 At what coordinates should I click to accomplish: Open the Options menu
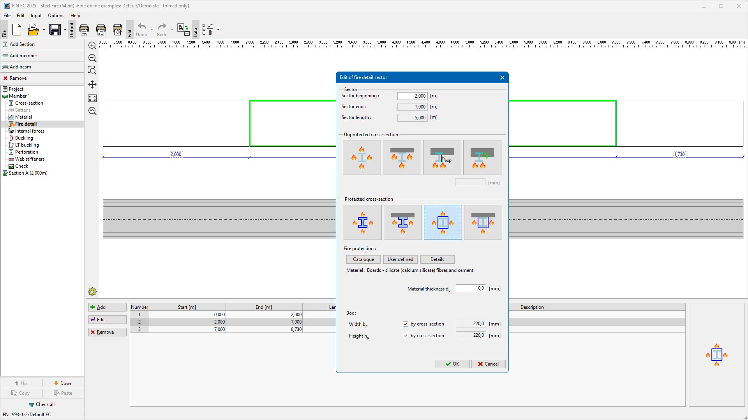[56, 16]
